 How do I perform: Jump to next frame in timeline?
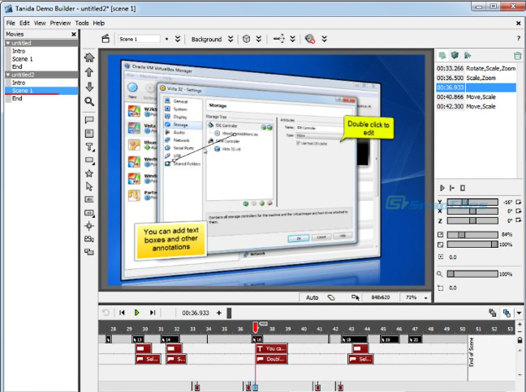[153, 313]
